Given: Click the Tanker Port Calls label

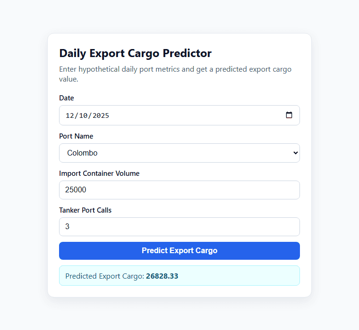Looking at the screenshot, I should pyautogui.click(x=85, y=210).
